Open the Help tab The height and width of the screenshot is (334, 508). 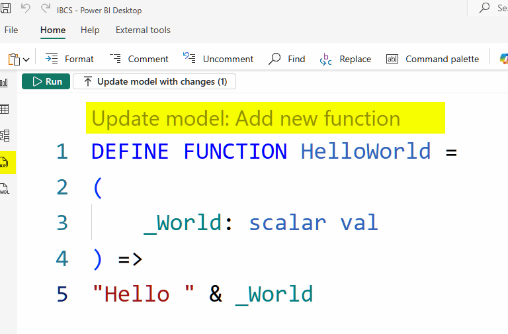(x=90, y=30)
